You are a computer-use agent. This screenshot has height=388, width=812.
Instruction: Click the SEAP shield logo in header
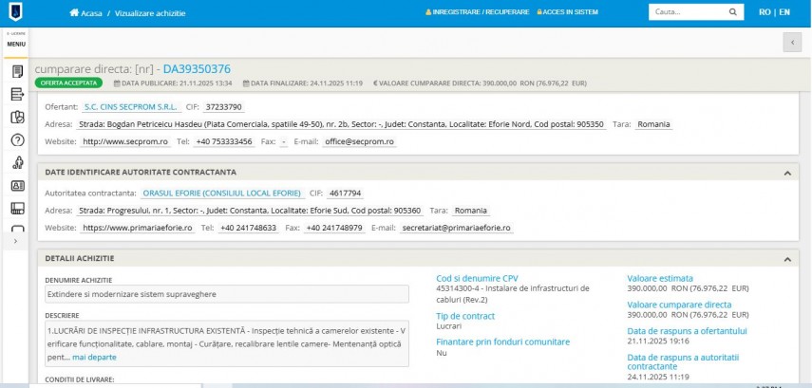[x=16, y=12]
